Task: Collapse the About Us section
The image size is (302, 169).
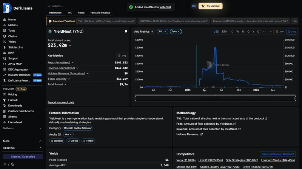Action: (x=22, y=148)
